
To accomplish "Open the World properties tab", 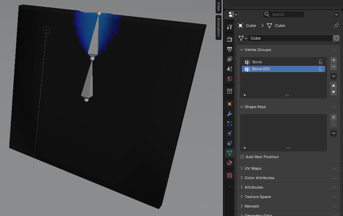I will tap(230, 79).
